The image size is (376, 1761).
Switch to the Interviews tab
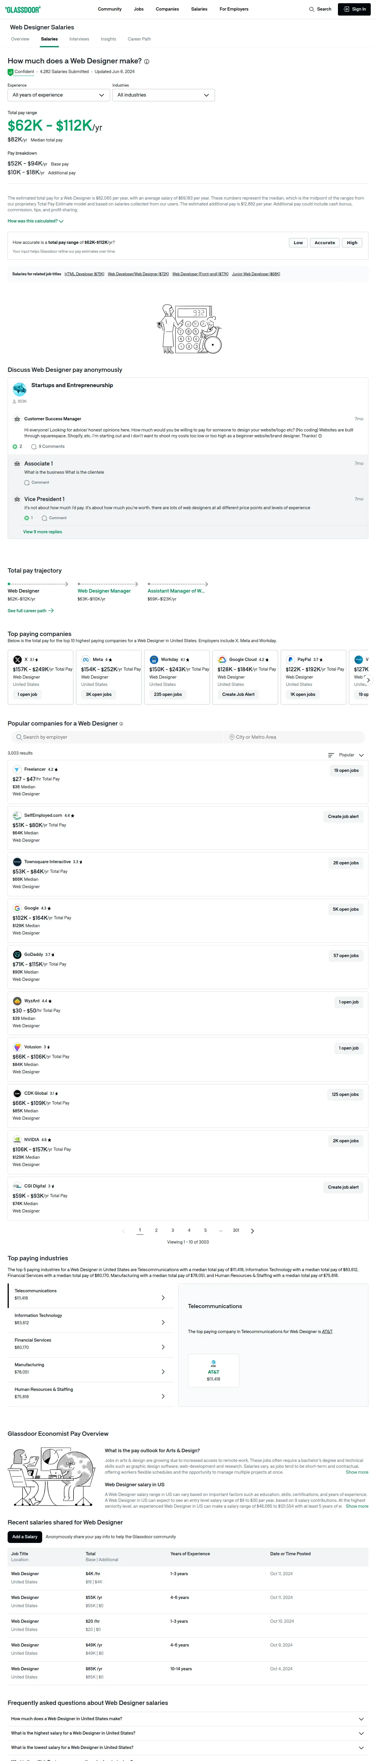click(79, 39)
